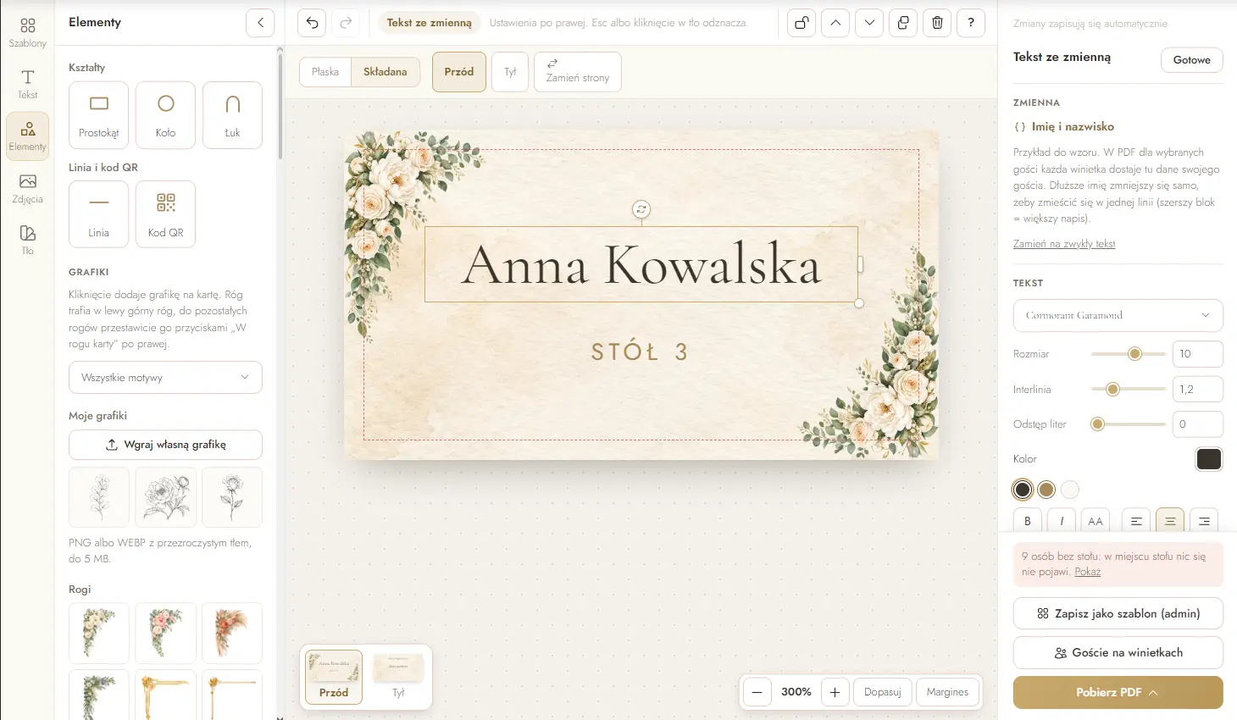Open the Wszystkie motywy dropdown
Viewport: 1237px width, 720px height.
165,378
